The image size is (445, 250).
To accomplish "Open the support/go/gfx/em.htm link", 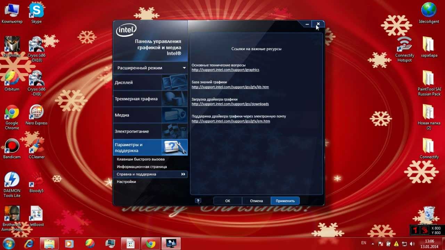I will [231, 121].
